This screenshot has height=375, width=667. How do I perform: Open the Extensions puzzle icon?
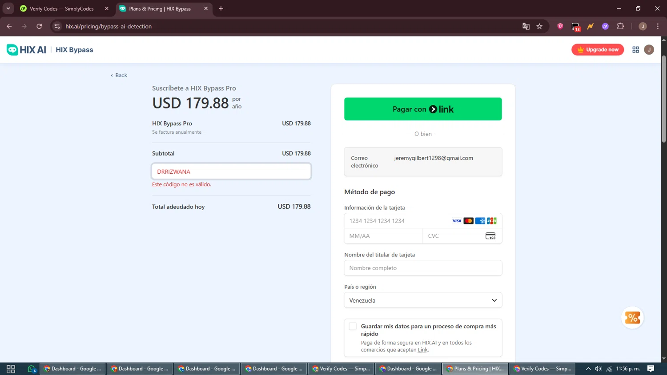coord(621,26)
